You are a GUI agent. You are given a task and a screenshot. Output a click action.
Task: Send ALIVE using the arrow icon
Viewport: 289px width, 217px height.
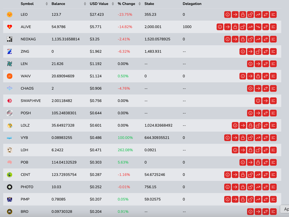coord(227,27)
